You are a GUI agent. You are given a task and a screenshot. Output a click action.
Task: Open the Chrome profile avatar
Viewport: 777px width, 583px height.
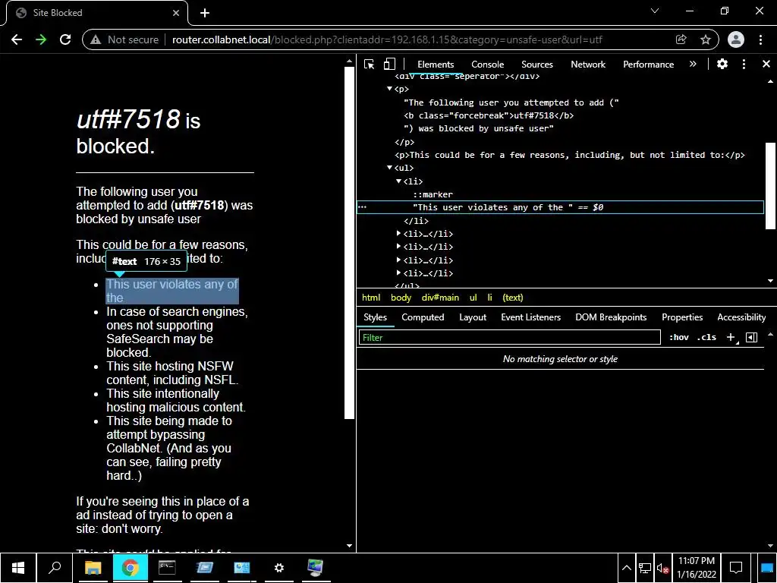pyautogui.click(x=736, y=39)
